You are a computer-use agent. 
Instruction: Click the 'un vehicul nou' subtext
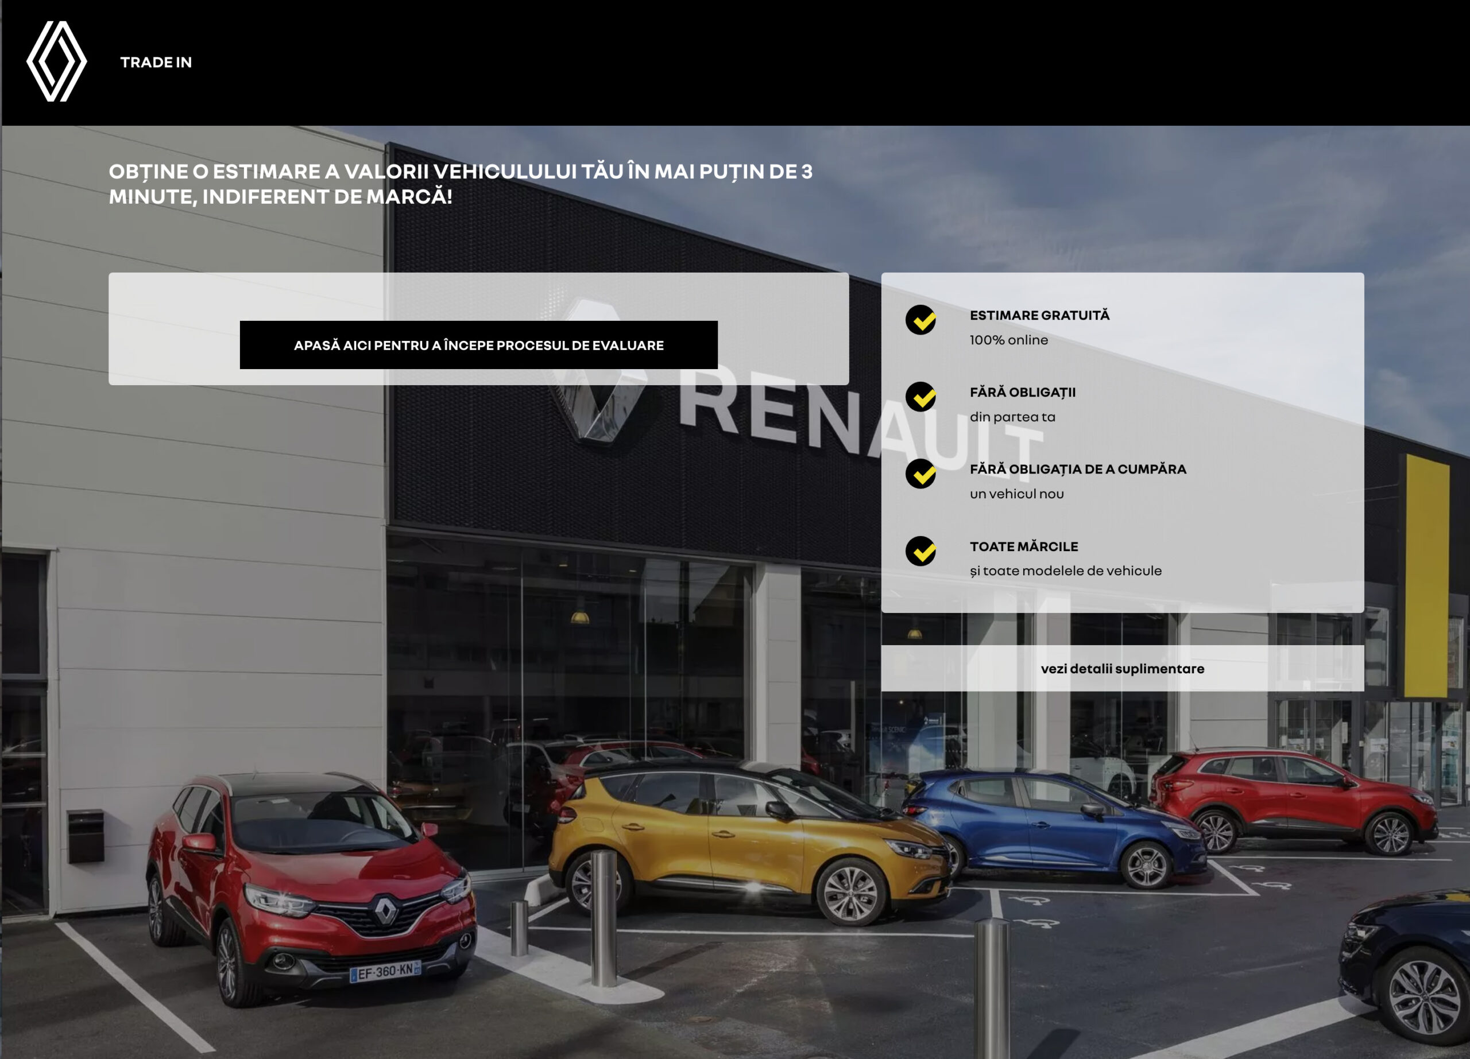click(x=1016, y=494)
